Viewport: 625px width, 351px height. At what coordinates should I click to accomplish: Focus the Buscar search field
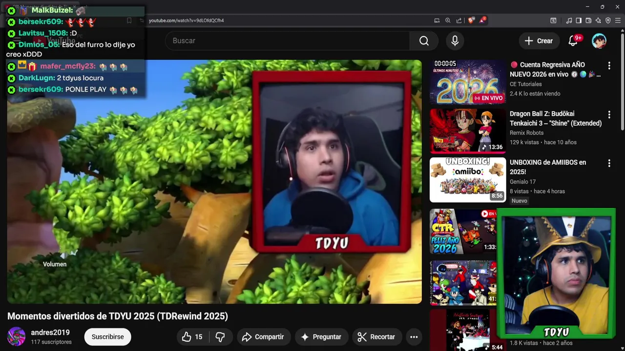287,41
